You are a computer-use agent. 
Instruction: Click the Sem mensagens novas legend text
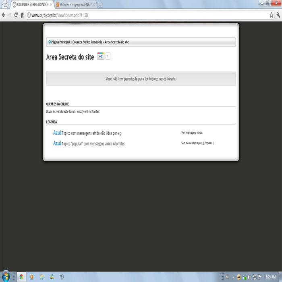pyautogui.click(x=192, y=133)
